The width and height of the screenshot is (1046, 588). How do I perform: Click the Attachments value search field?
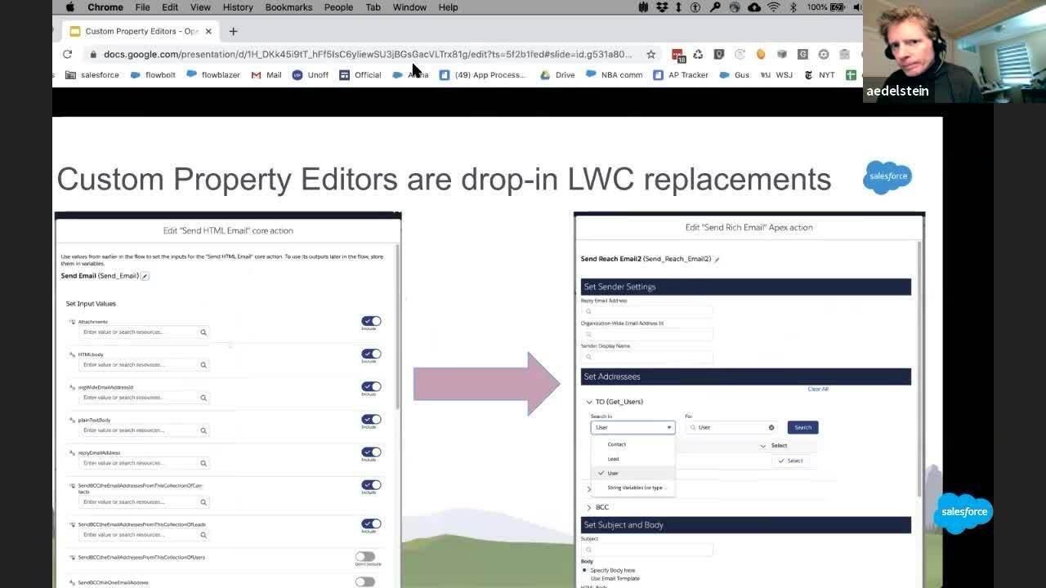click(144, 332)
